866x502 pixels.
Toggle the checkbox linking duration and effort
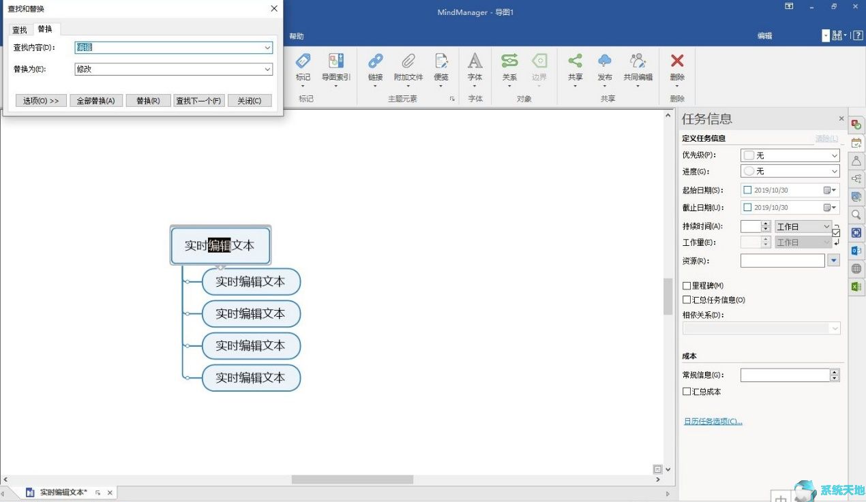click(836, 233)
